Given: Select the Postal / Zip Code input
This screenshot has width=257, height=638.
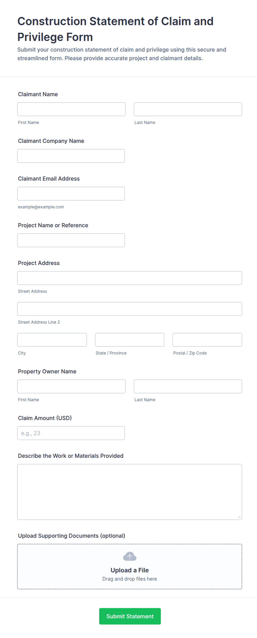Looking at the screenshot, I should tap(207, 340).
